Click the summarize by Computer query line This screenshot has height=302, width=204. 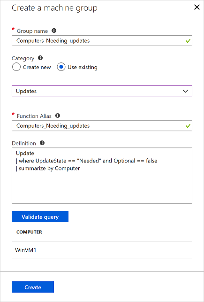click(x=48, y=168)
